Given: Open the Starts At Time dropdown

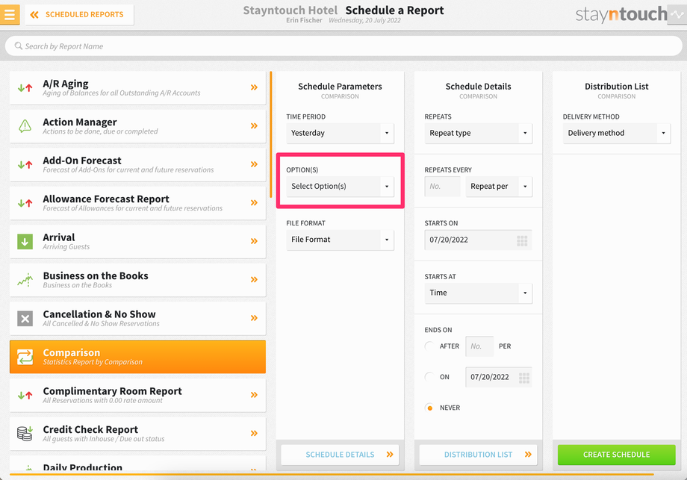Looking at the screenshot, I should (478, 293).
